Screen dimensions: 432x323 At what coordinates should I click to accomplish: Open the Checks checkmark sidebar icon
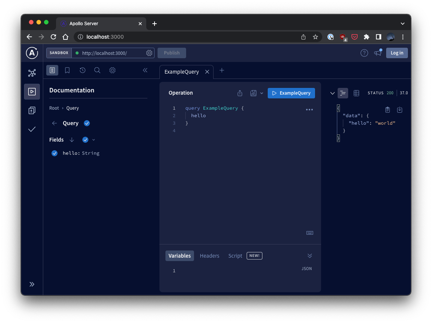[32, 129]
